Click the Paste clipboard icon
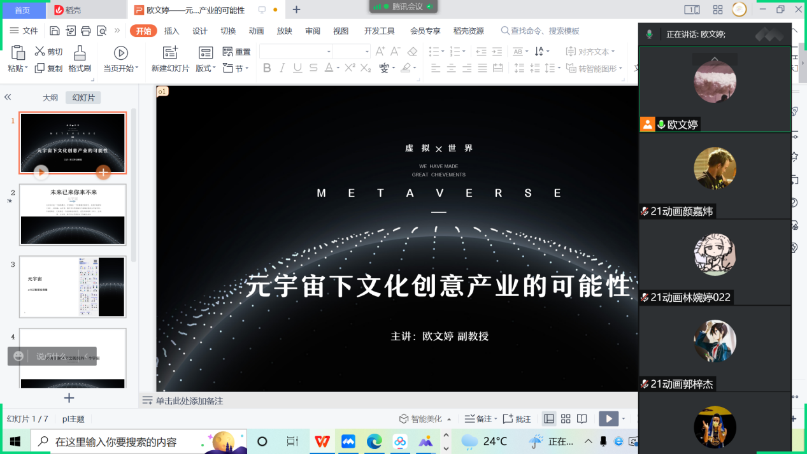Viewport: 807px width, 454px height. (x=18, y=53)
